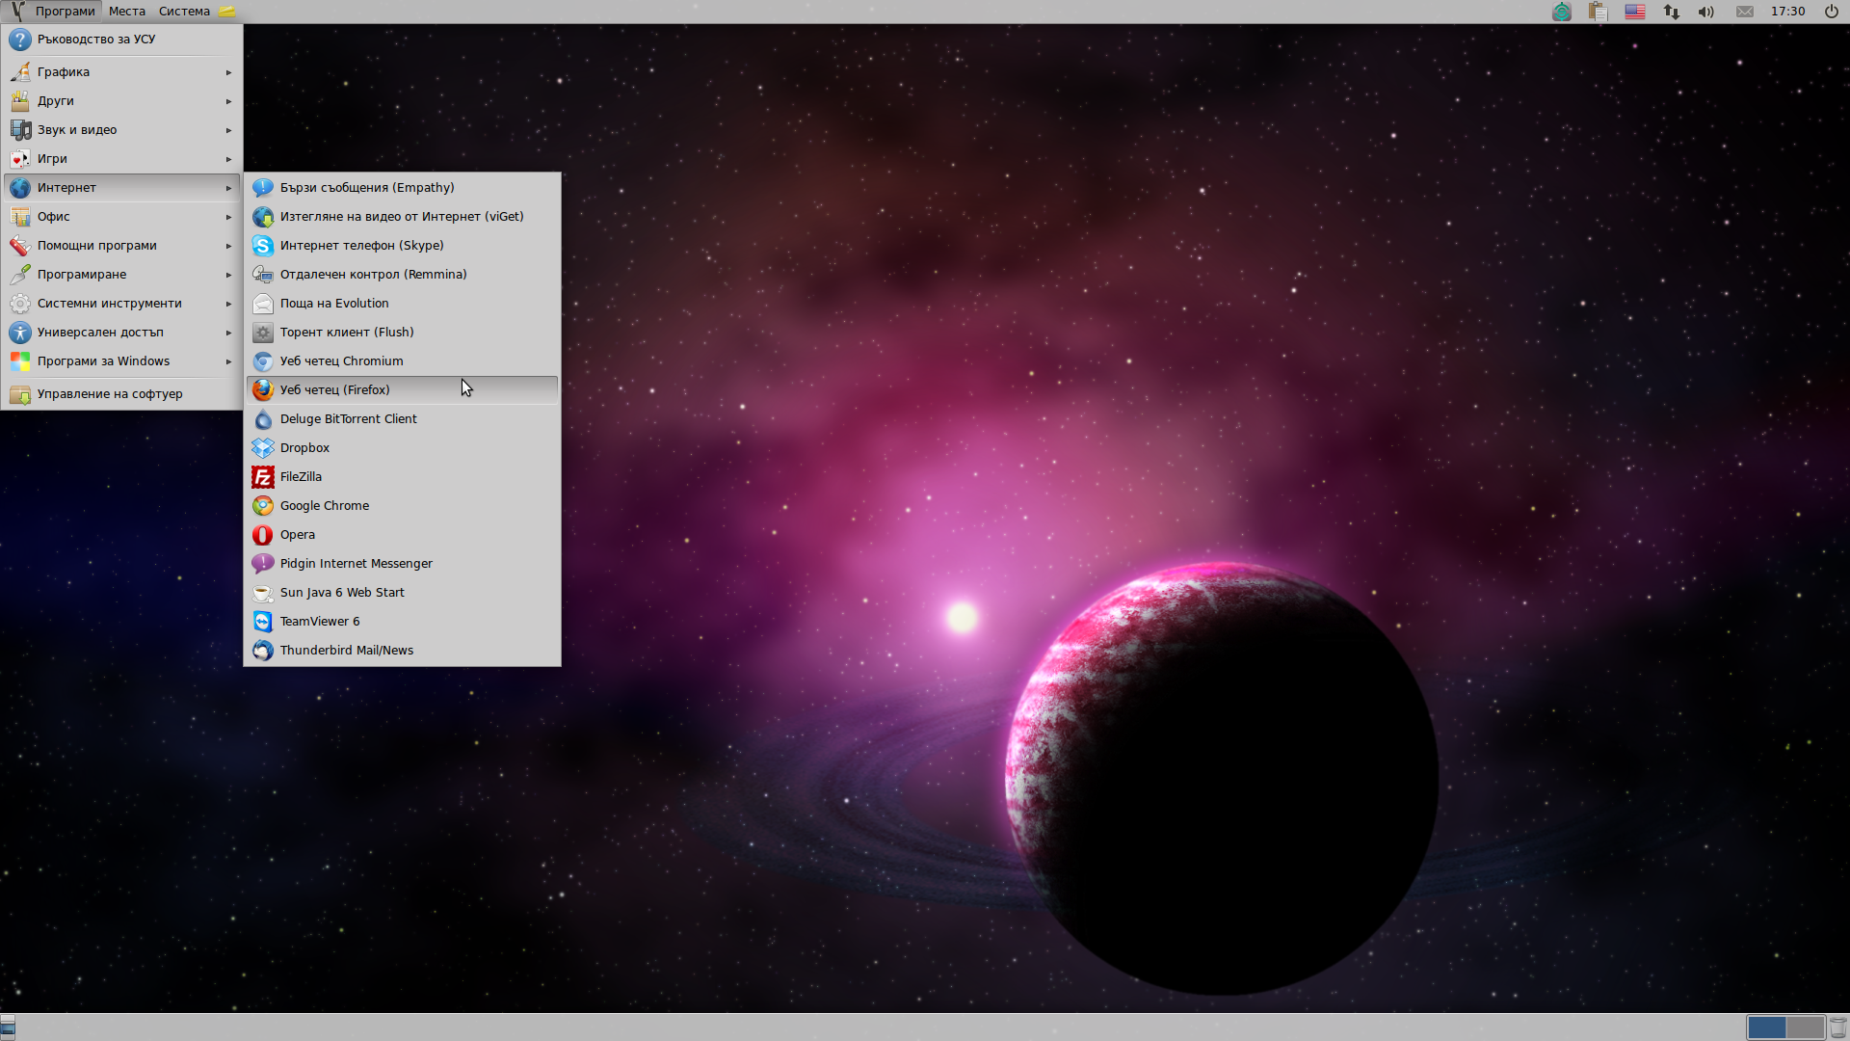The image size is (1850, 1041).
Task: Click volume icon in top panel
Action: click(1705, 12)
